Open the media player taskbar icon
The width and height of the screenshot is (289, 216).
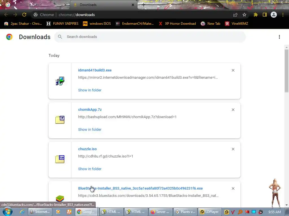58,212
